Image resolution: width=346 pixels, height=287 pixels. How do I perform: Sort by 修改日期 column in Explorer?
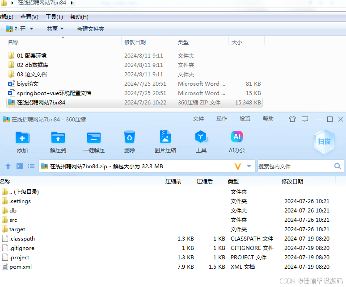135,42
